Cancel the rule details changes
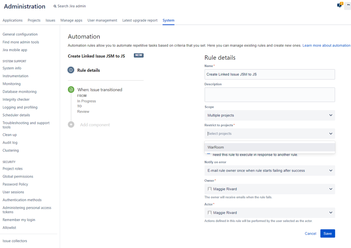 310,234
